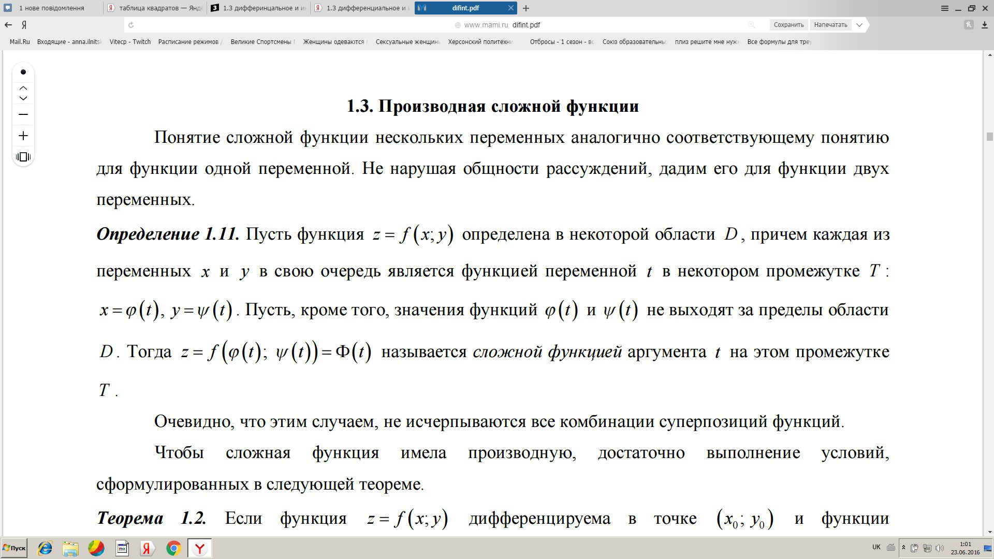Image resolution: width=994 pixels, height=559 pixels.
Task: Click the text 'Теорема 1.2.'
Action: click(152, 518)
